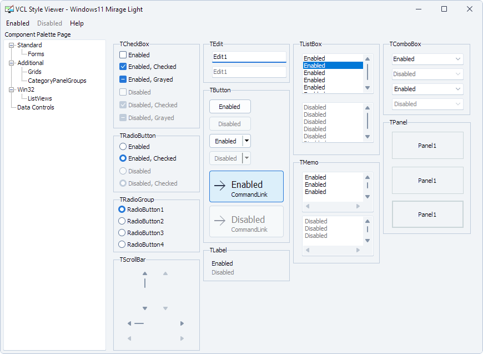Open the first Enabled combo box in TComboBox

[427, 59]
